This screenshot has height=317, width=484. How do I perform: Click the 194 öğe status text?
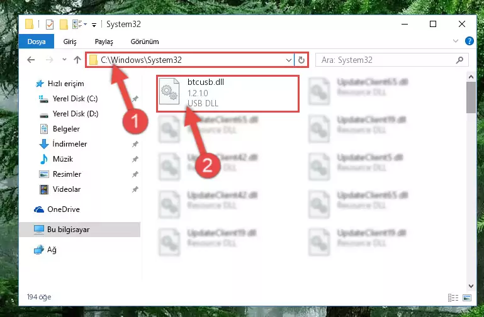(x=39, y=297)
